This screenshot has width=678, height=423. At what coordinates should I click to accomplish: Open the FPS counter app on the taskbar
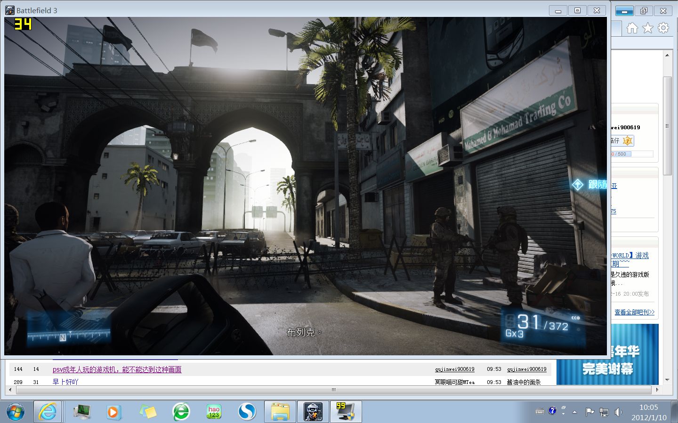(x=346, y=412)
